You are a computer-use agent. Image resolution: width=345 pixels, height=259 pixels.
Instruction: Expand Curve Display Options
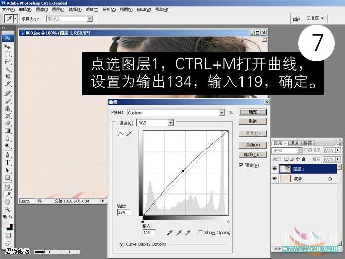(122, 244)
